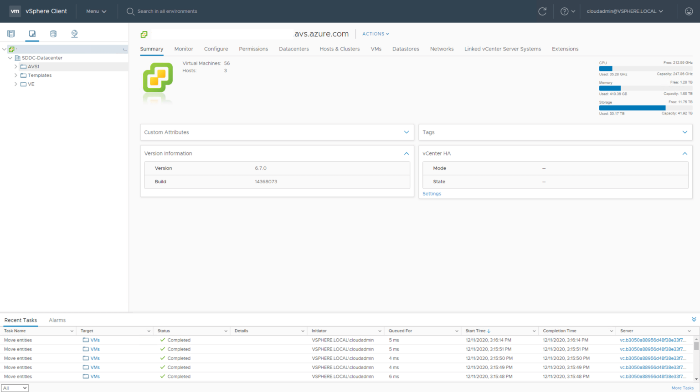700x392 pixels.
Task: Open the Help question mark icon
Action: (x=565, y=11)
